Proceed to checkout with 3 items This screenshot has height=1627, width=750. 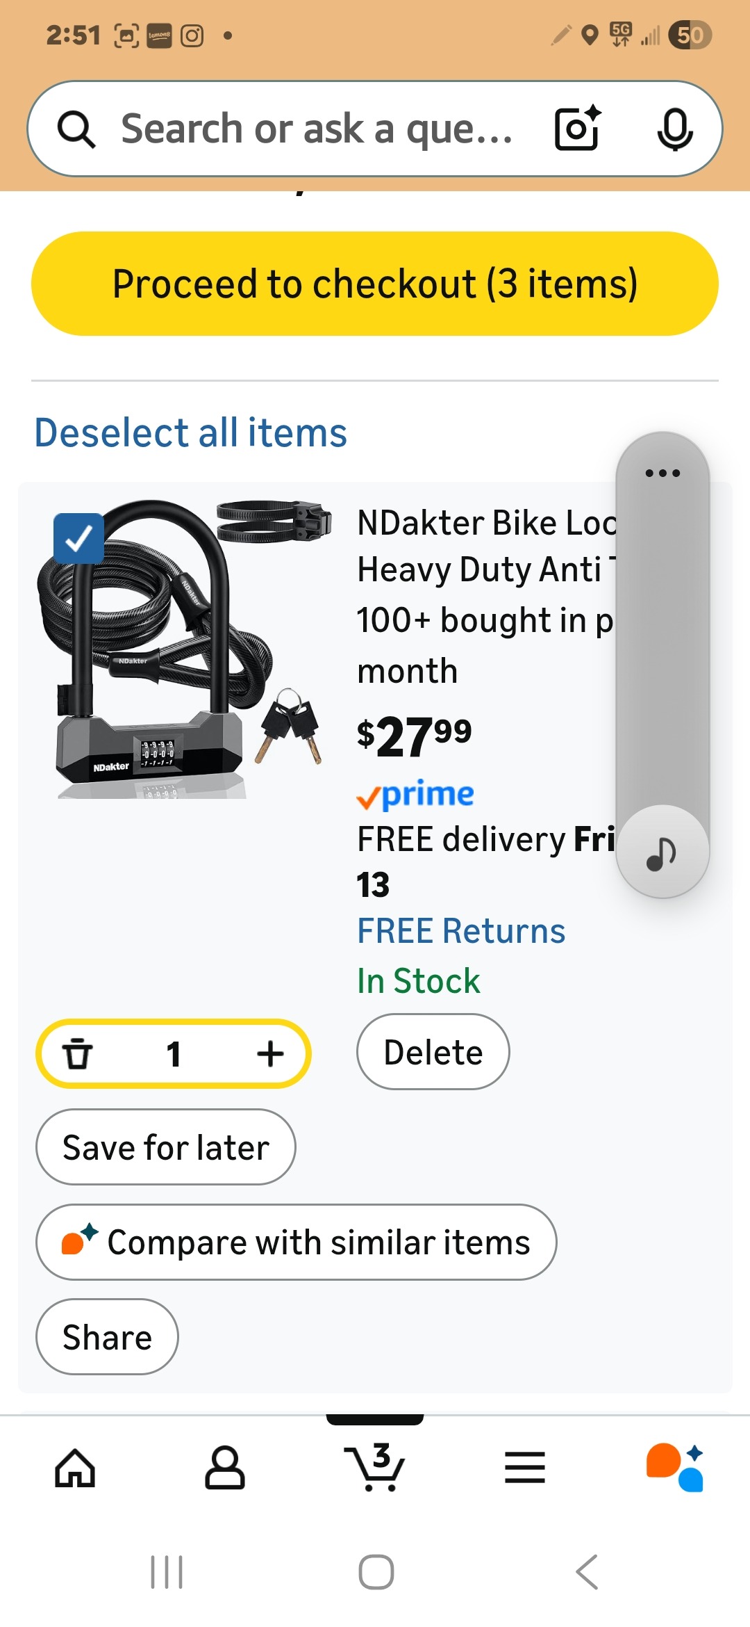click(x=375, y=284)
